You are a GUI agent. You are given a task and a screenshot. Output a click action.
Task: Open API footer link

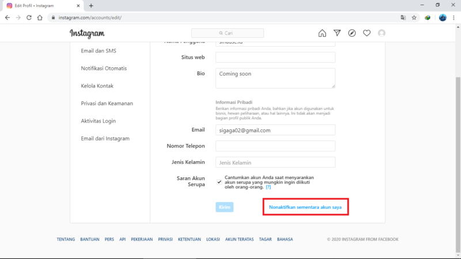123,239
